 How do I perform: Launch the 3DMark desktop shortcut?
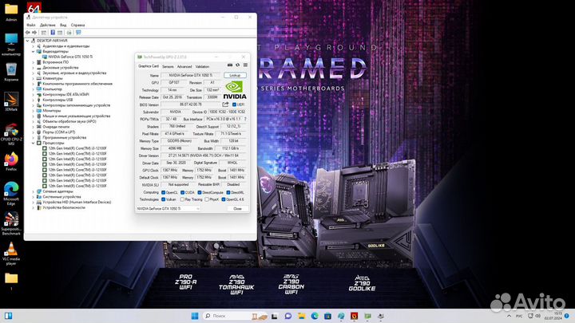[11, 102]
